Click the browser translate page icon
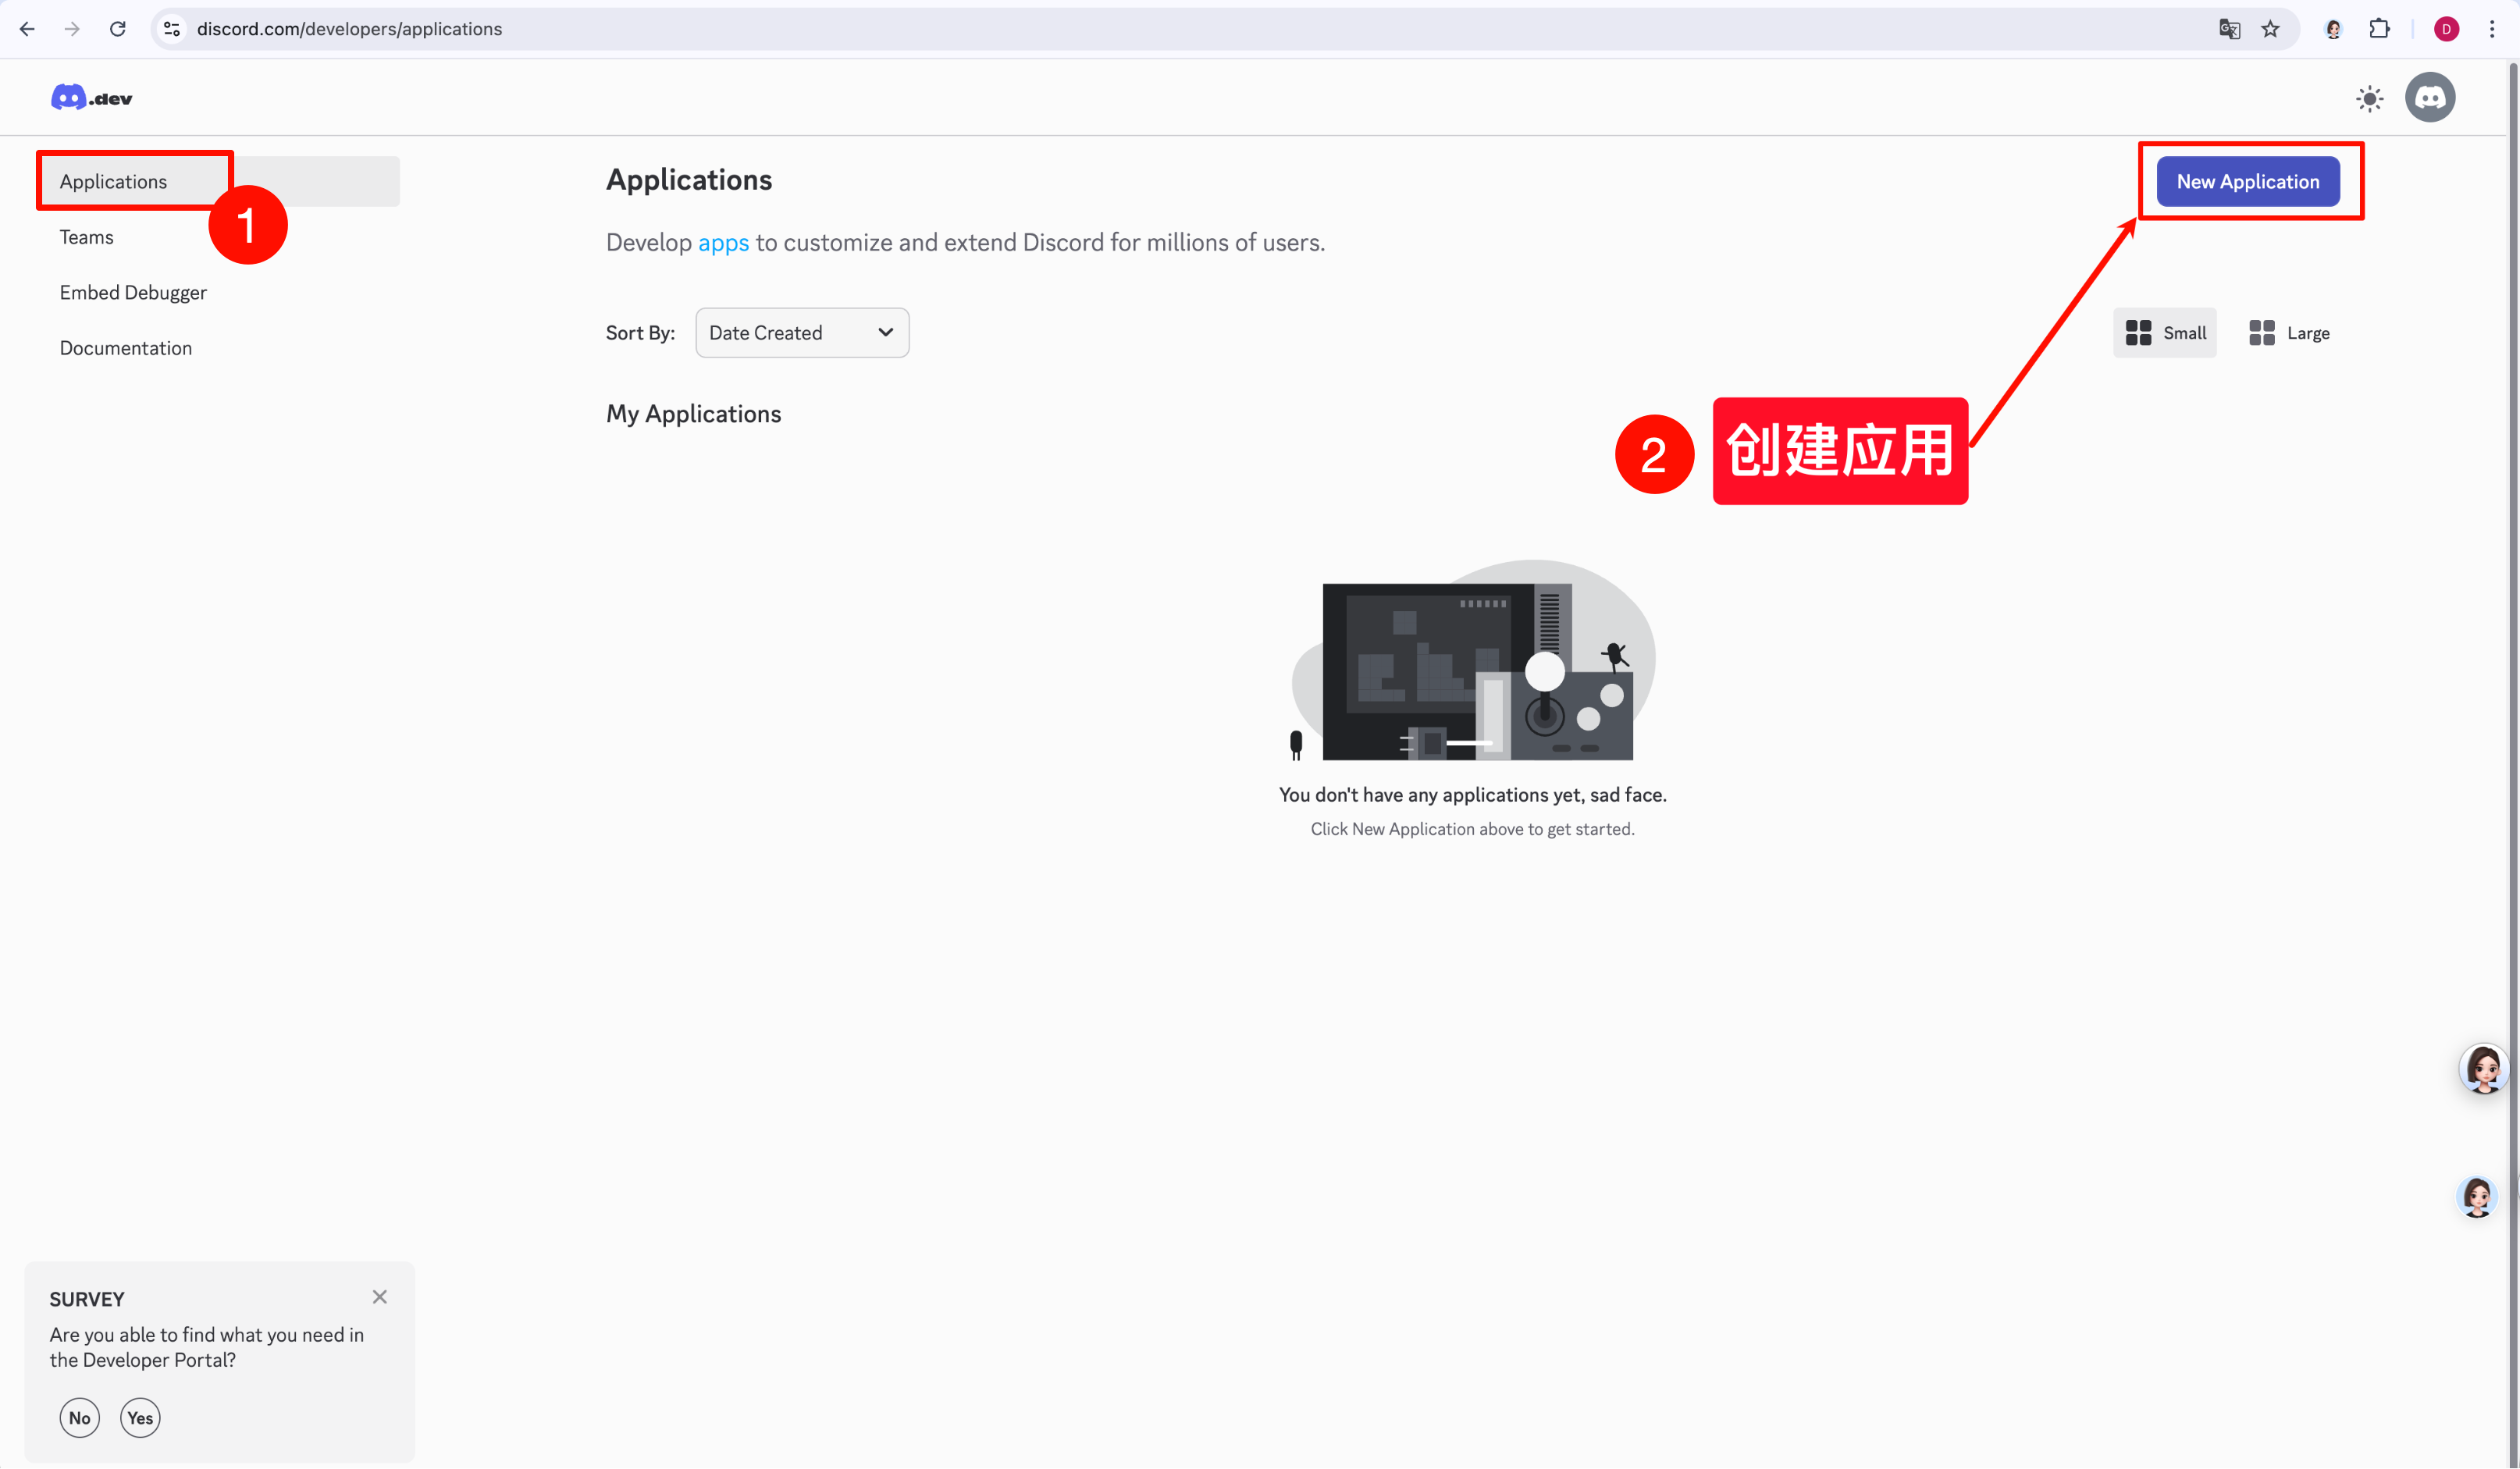This screenshot has height=1469, width=2520. [2229, 29]
